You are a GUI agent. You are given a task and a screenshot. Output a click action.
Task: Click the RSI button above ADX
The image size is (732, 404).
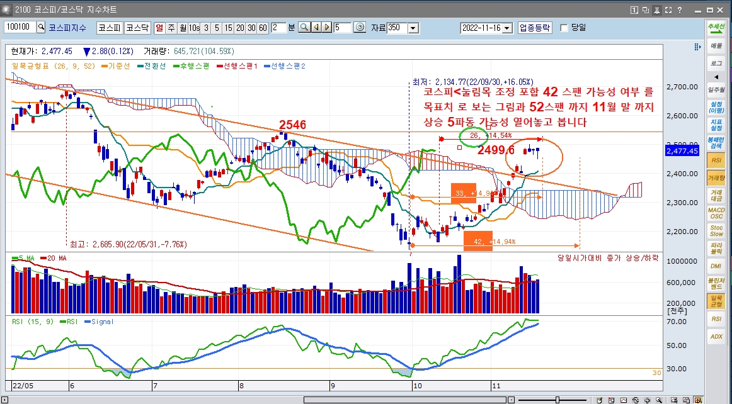(x=716, y=319)
